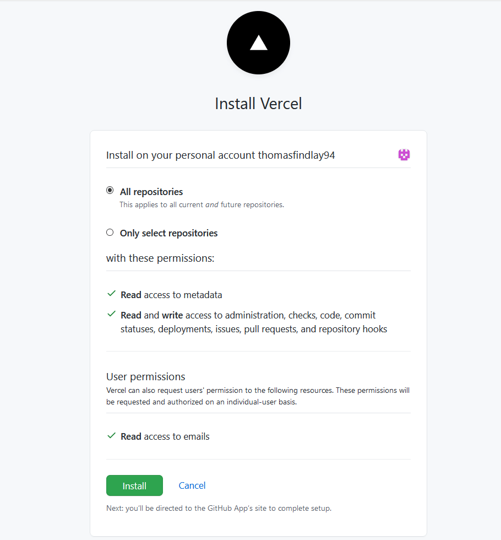The image size is (501, 540).
Task: Click the Vercel triangle logo
Action: [258, 43]
